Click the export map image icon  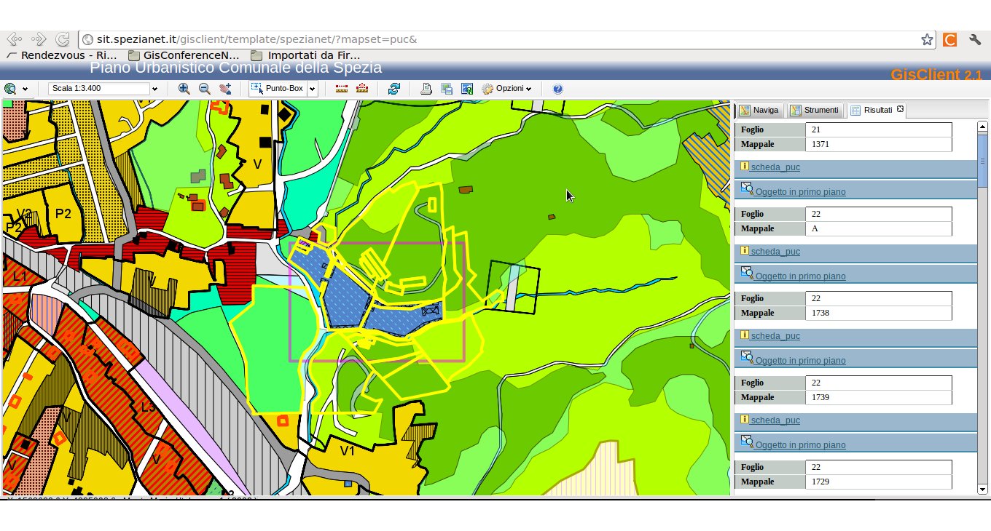(467, 89)
